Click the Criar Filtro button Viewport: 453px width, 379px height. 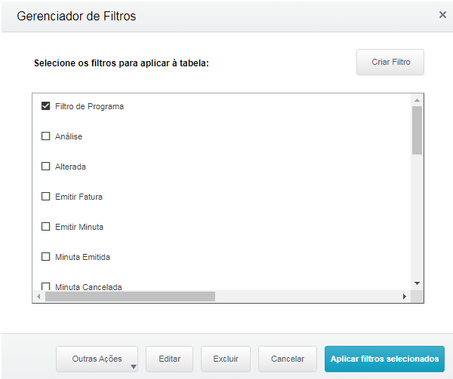[390, 62]
